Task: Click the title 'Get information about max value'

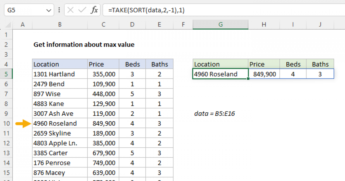Action: tap(84, 45)
